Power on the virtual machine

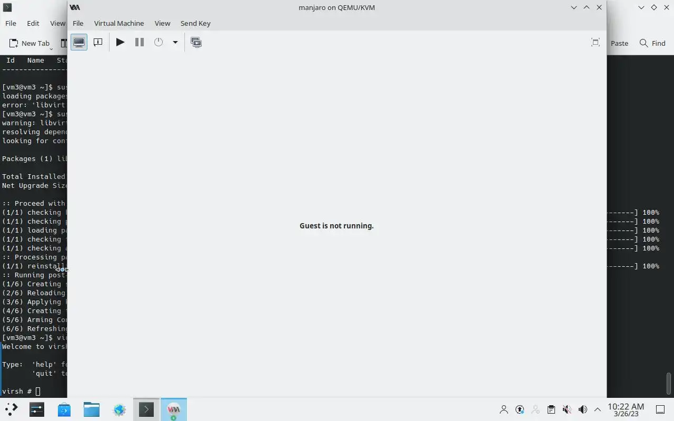tap(120, 42)
